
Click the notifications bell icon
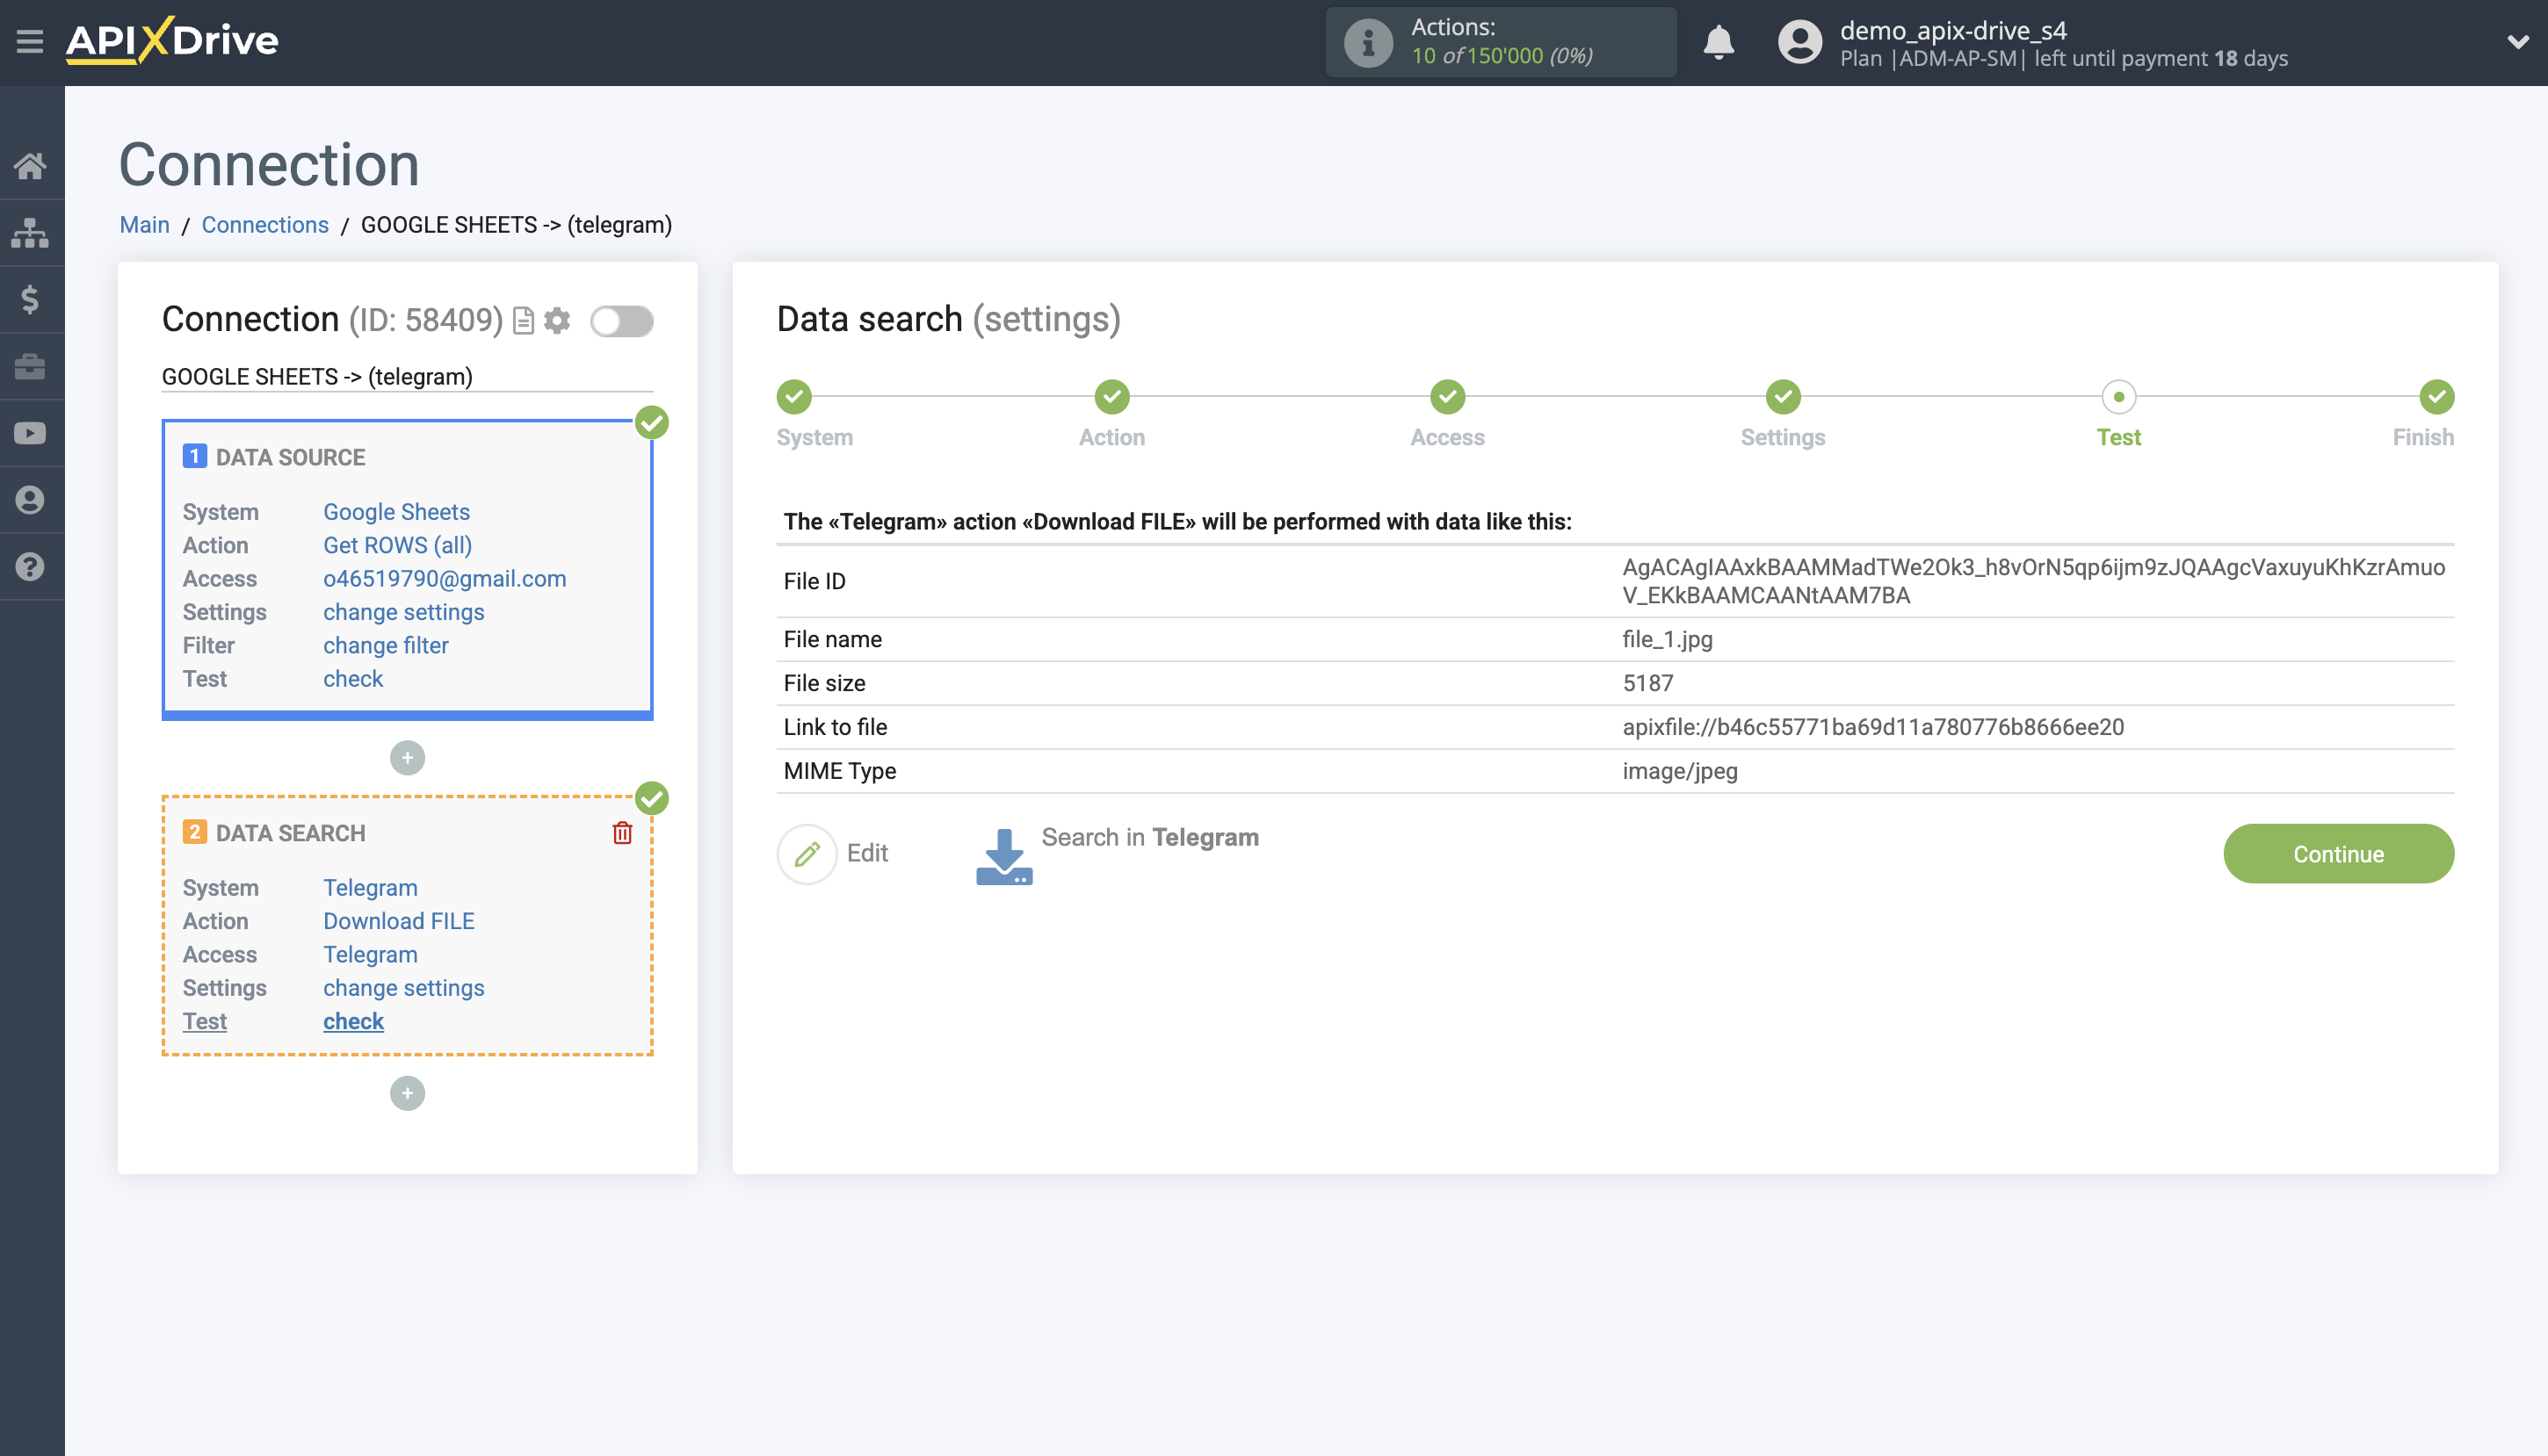pyautogui.click(x=1718, y=42)
